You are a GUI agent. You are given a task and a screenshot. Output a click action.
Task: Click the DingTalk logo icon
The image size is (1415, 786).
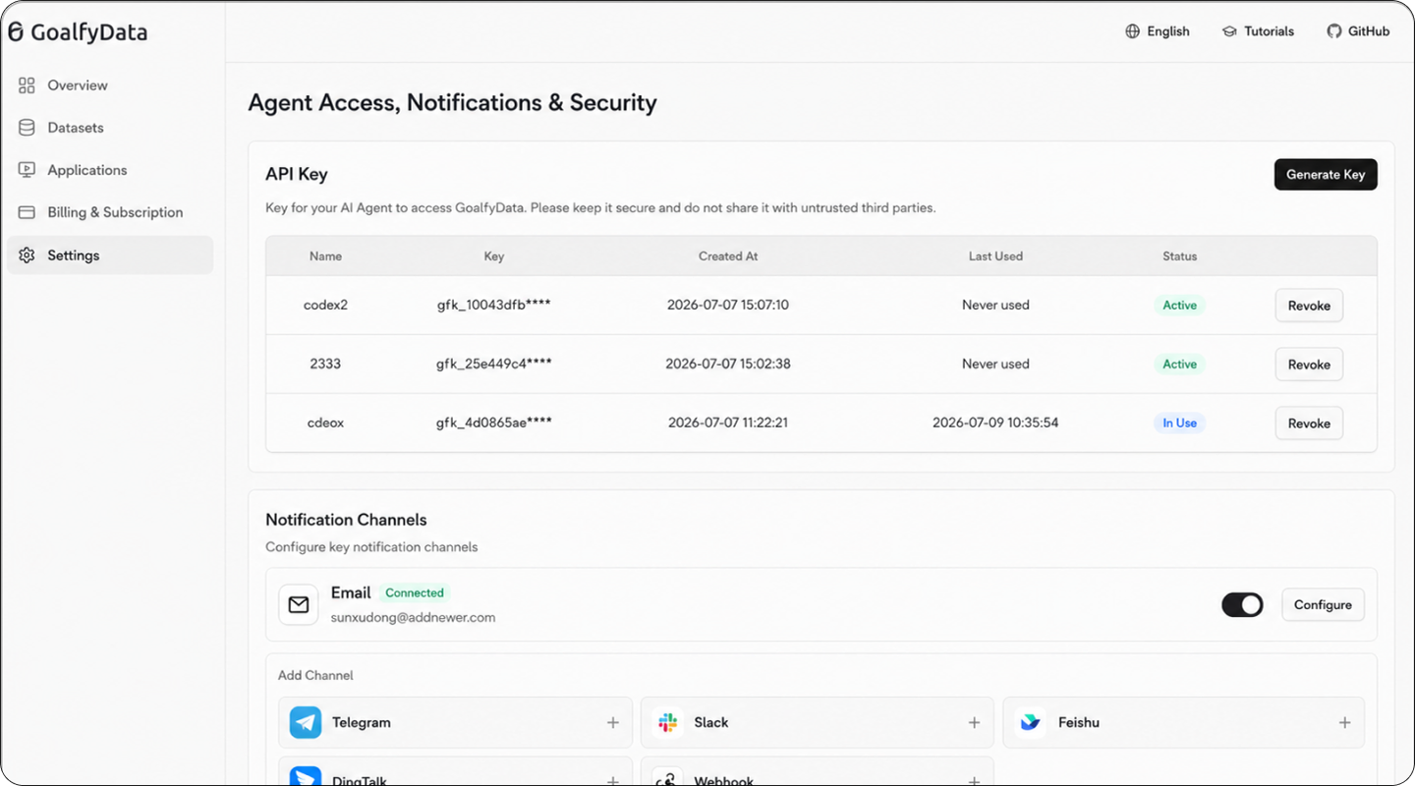306,776
